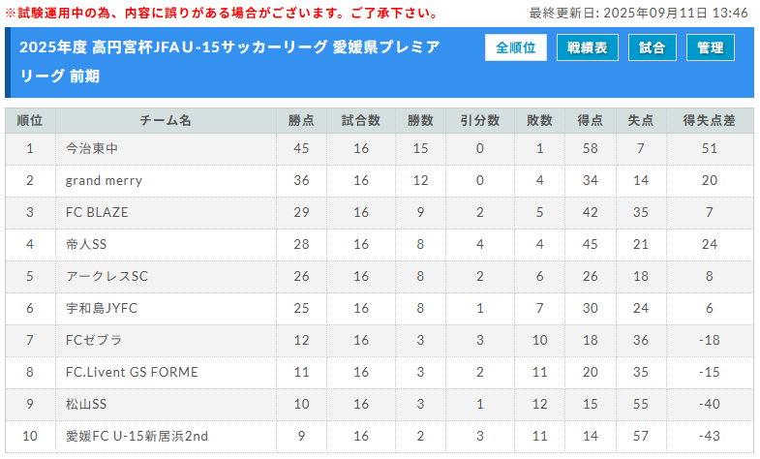
Task: Click the 得失点差 column header
Action: [710, 121]
